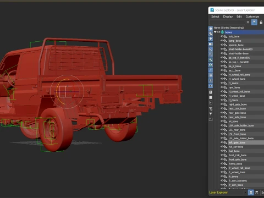Select rl_doors in the layer list

point(233,100)
